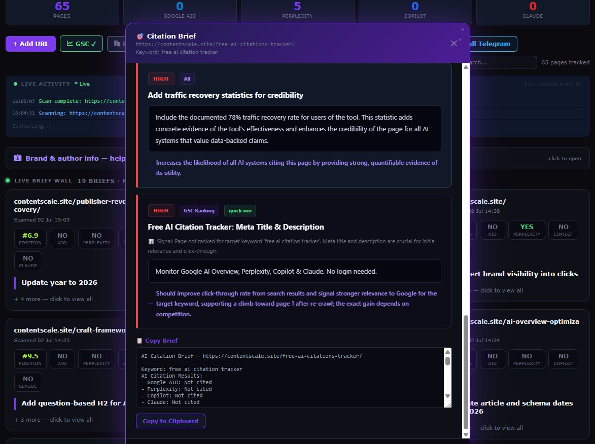Click the Copy to Clipboard button
The width and height of the screenshot is (595, 444).
[x=170, y=421]
